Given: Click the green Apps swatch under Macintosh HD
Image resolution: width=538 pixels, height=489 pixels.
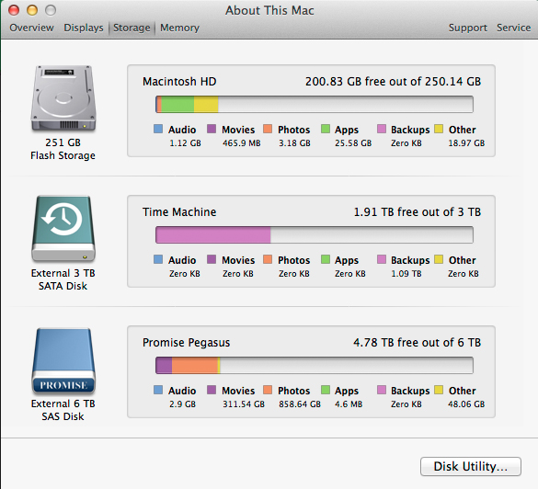Looking at the screenshot, I should pos(326,129).
